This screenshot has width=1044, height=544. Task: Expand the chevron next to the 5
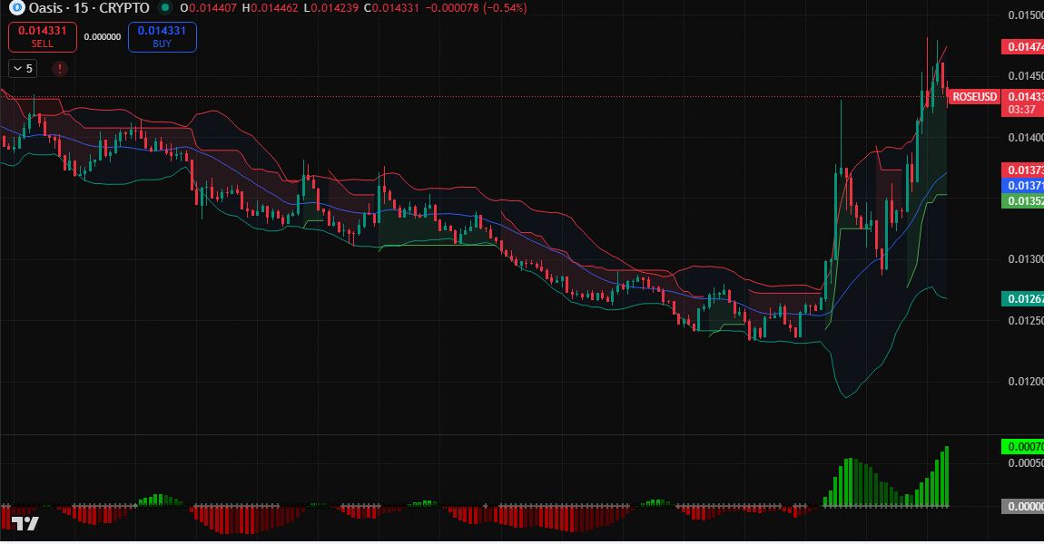tap(17, 68)
